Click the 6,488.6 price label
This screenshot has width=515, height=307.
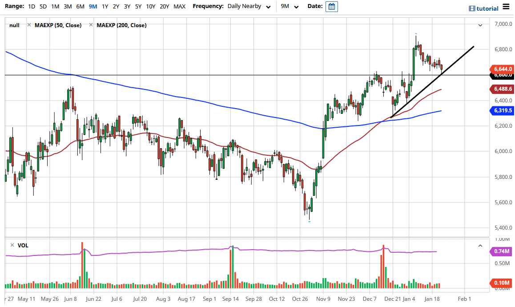coord(503,89)
